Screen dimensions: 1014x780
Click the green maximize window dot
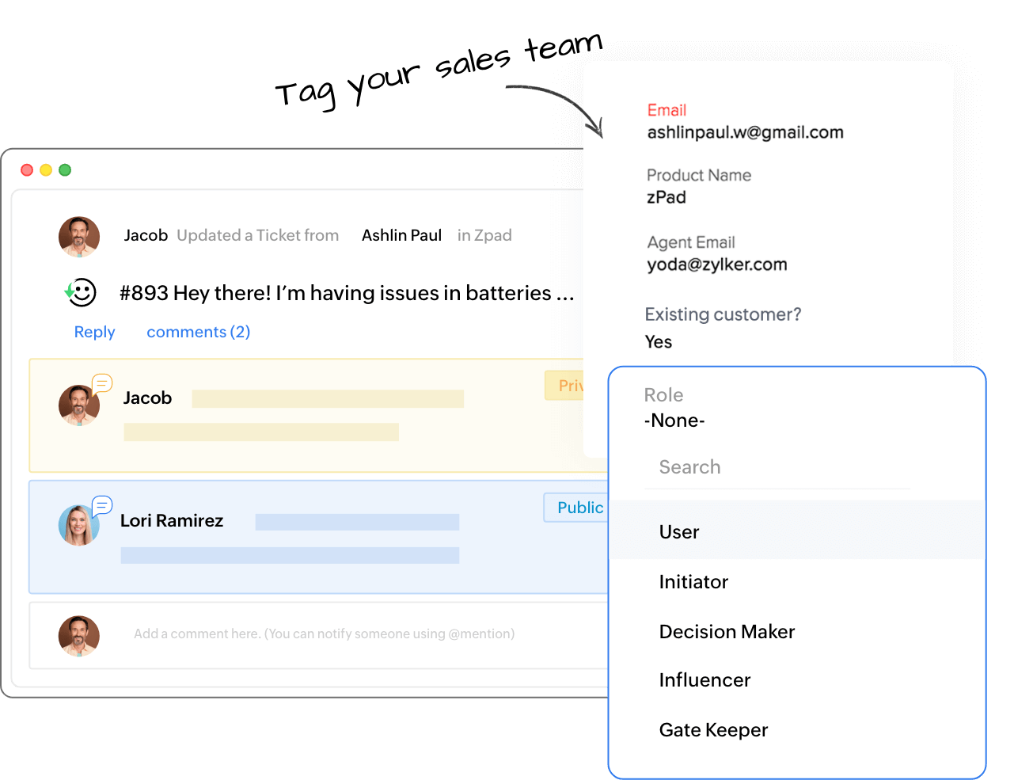65,170
